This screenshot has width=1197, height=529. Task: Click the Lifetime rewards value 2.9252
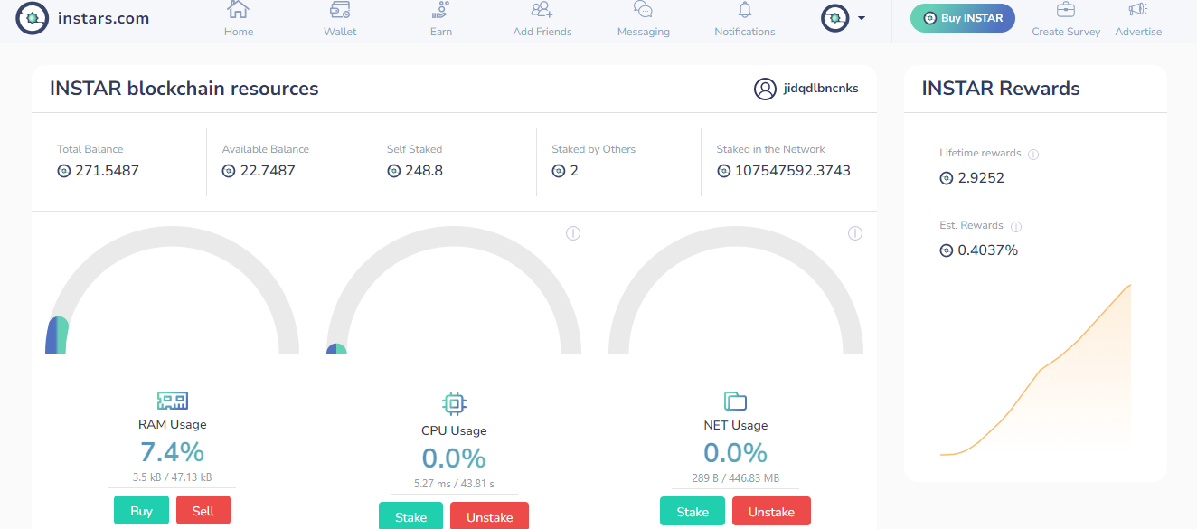pyautogui.click(x=981, y=178)
